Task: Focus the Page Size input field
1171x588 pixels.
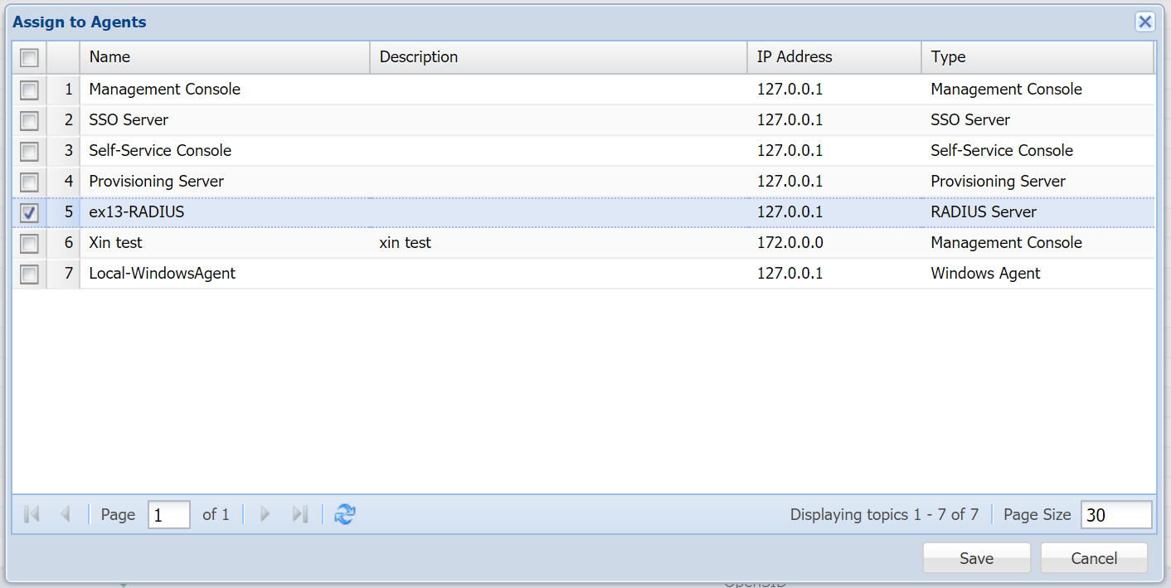Action: tap(1115, 515)
